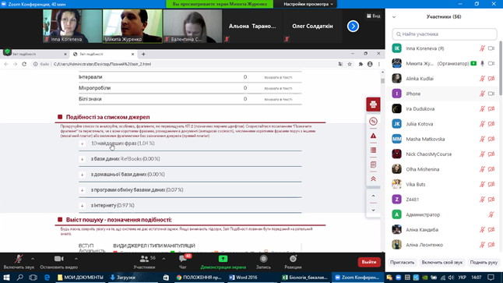Image resolution: width=503 pixels, height=283 pixels.
Task: Switch to the first Звіт подібності tab
Action: [35, 54]
